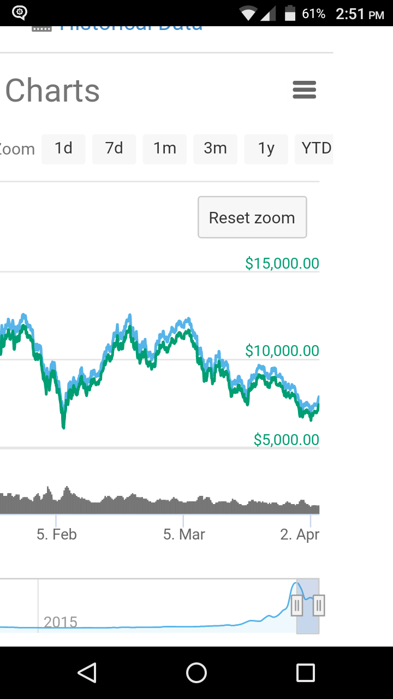Tap the Android back button
Image resolution: width=393 pixels, height=699 pixels.
87,673
